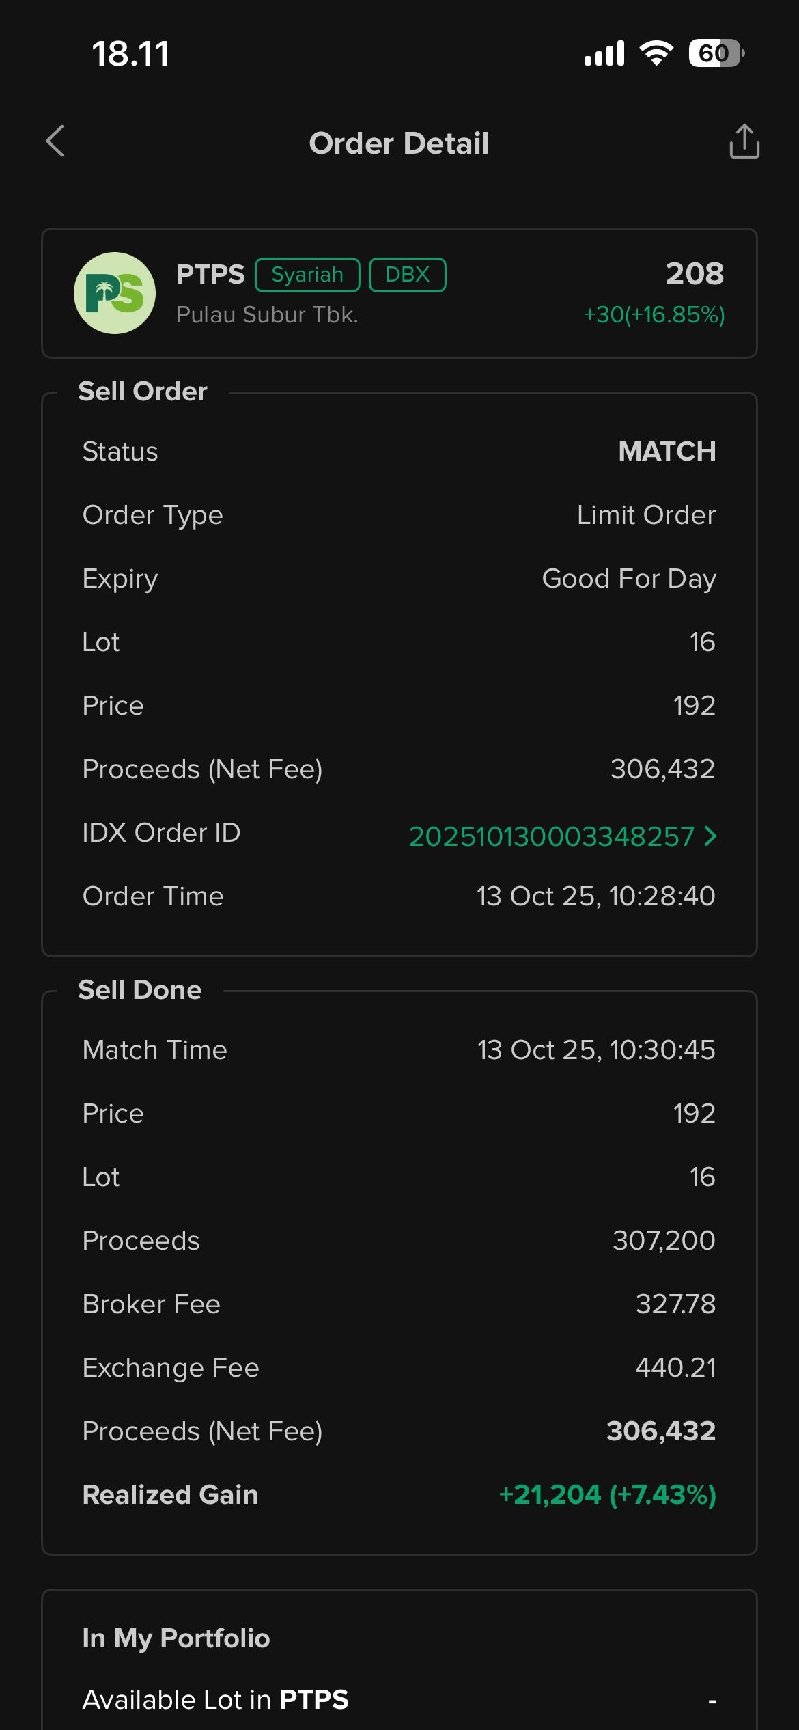Expand the chevron beside the IDX Order ID
799x1730 pixels.
(x=710, y=836)
